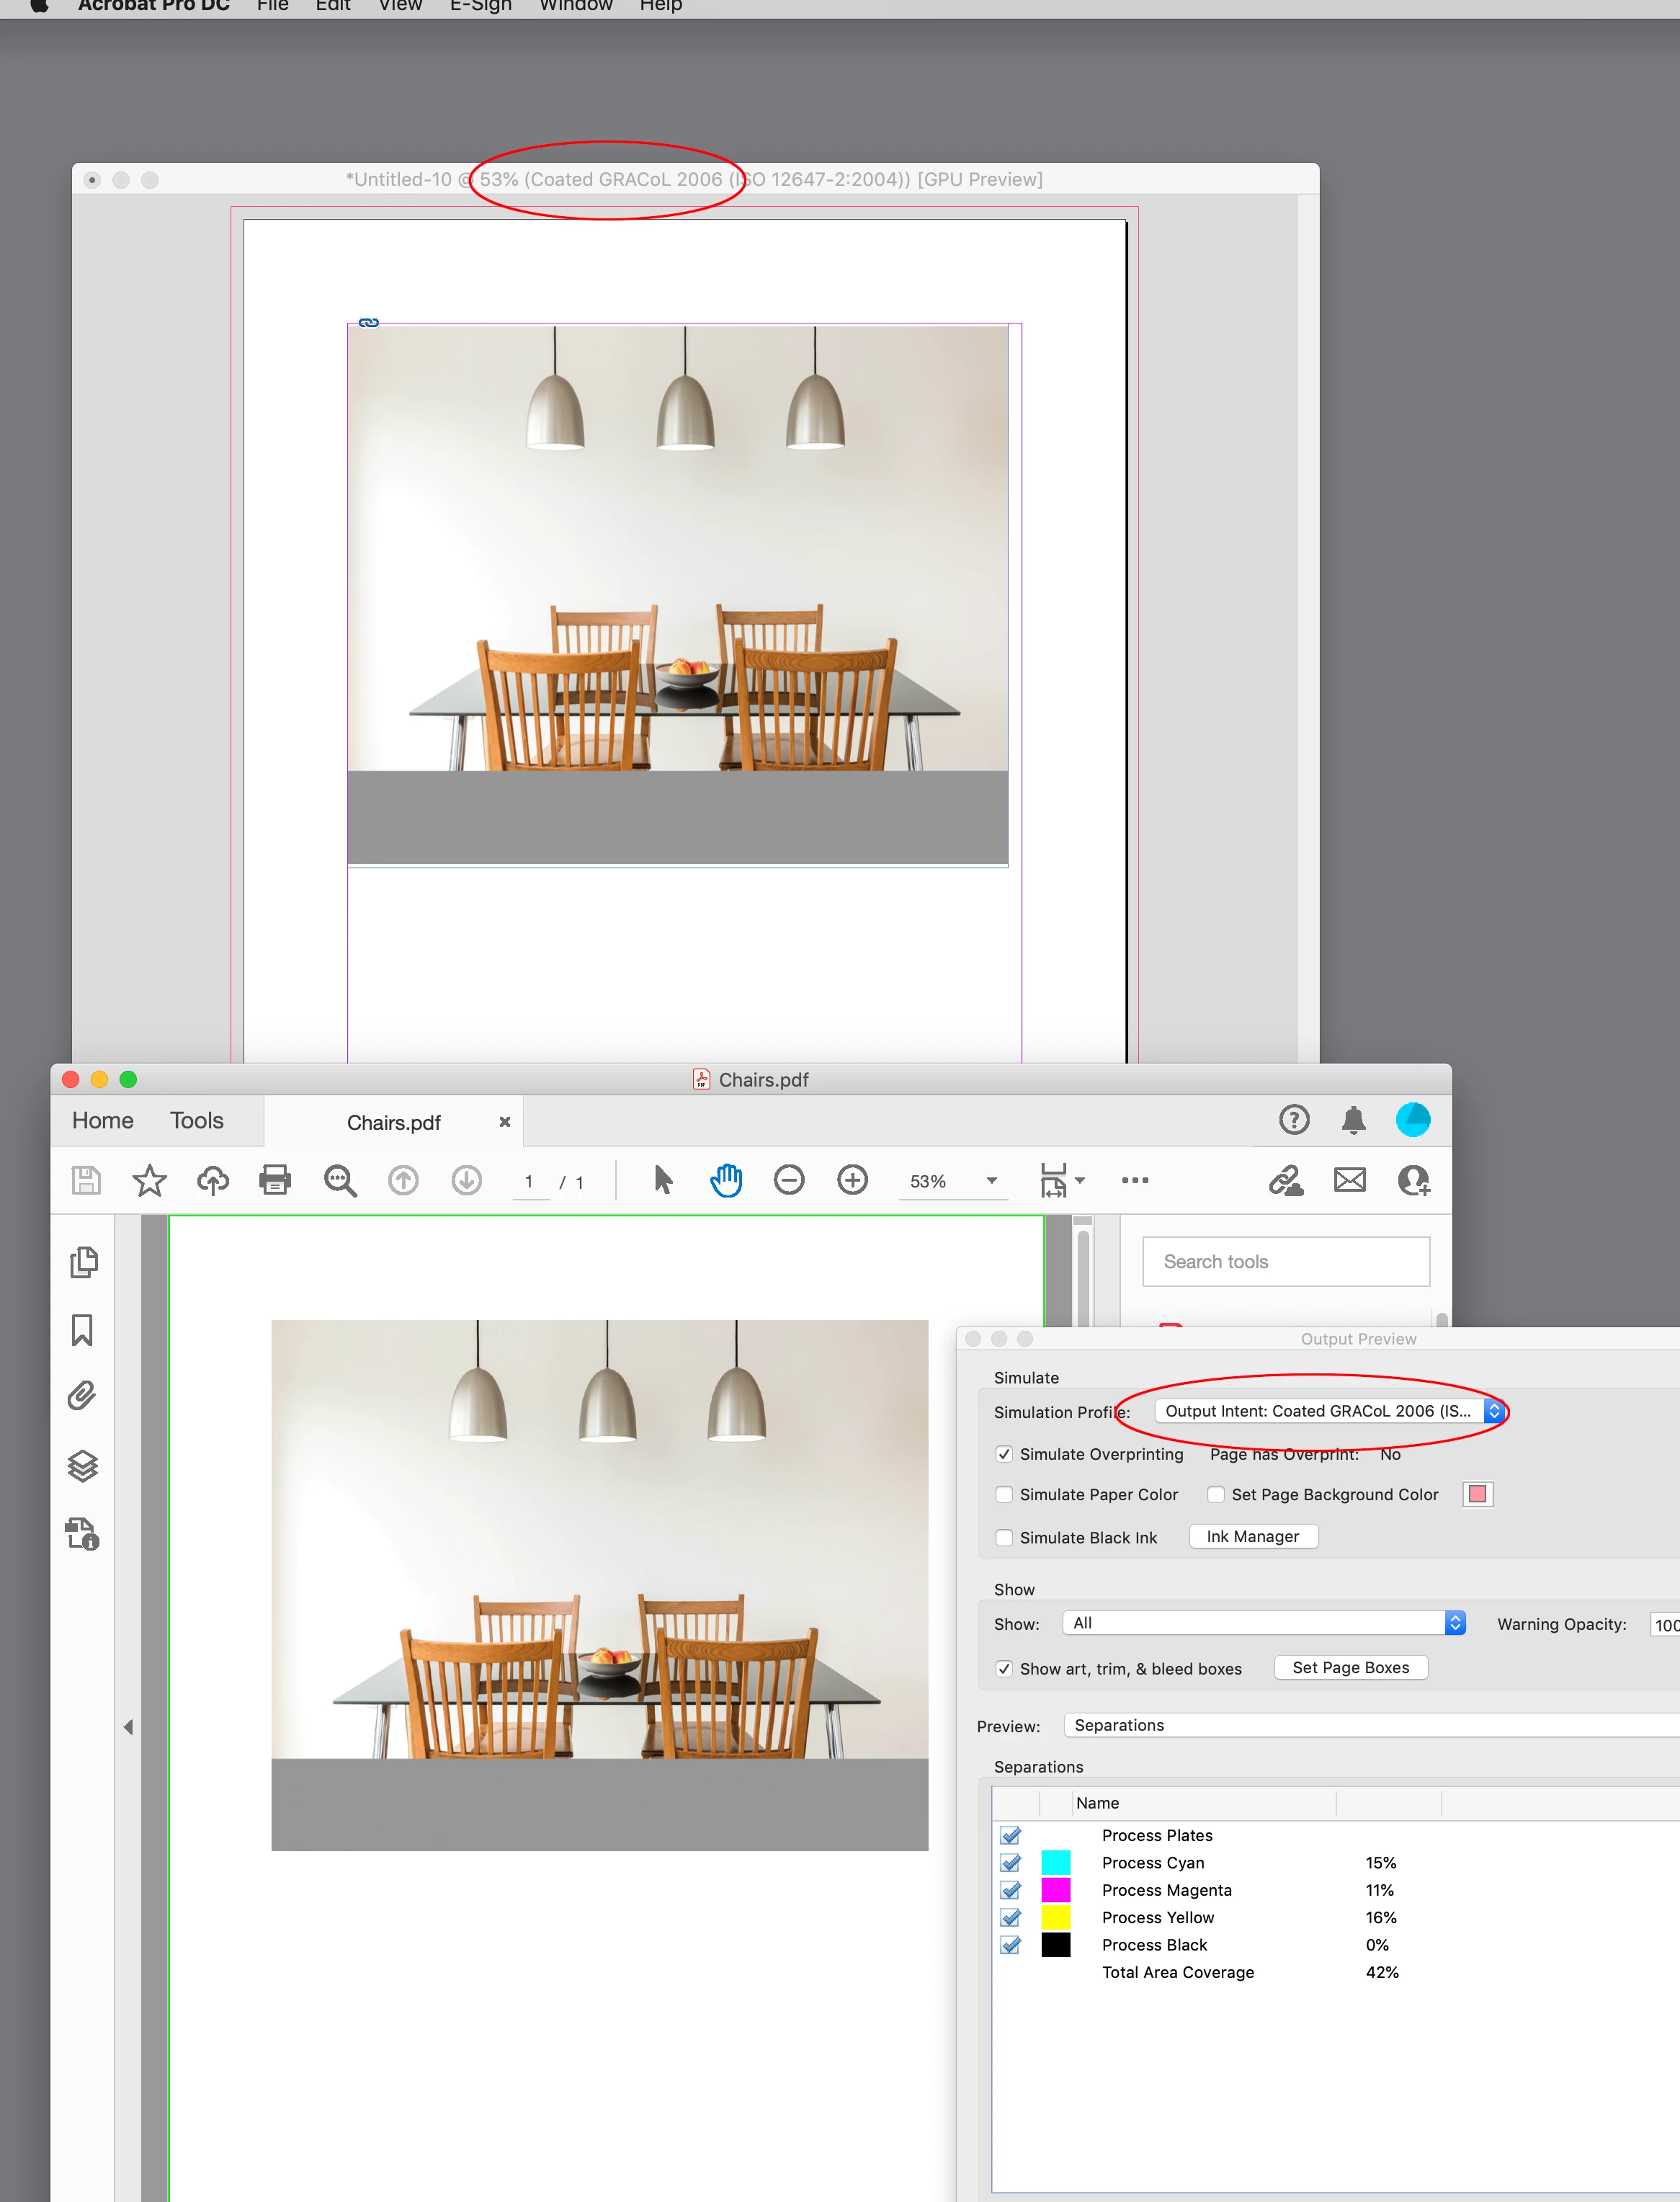Click the page background color swatch

(1477, 1494)
